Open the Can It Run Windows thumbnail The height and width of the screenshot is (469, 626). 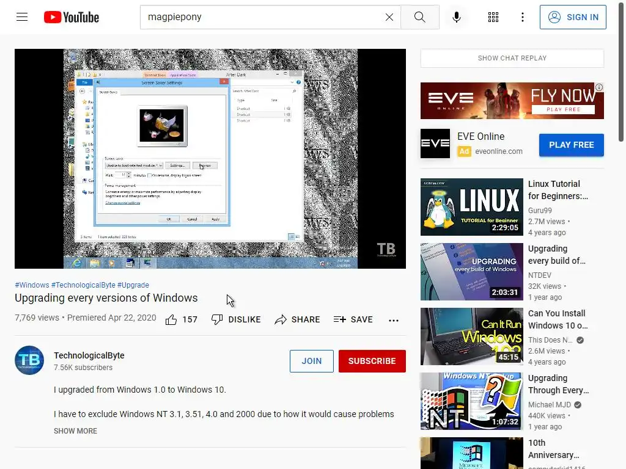click(x=471, y=336)
